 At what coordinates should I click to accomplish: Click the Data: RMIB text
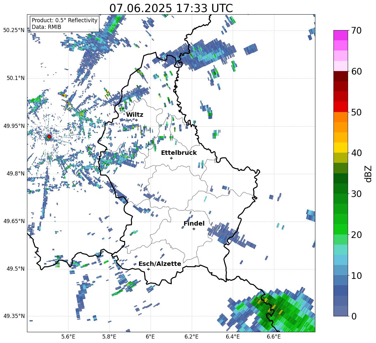pyautogui.click(x=46, y=27)
